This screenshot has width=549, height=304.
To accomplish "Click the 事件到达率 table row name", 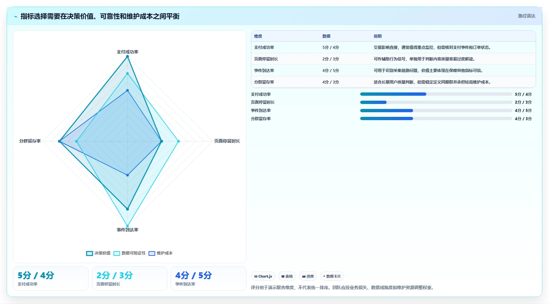I will [x=264, y=71].
